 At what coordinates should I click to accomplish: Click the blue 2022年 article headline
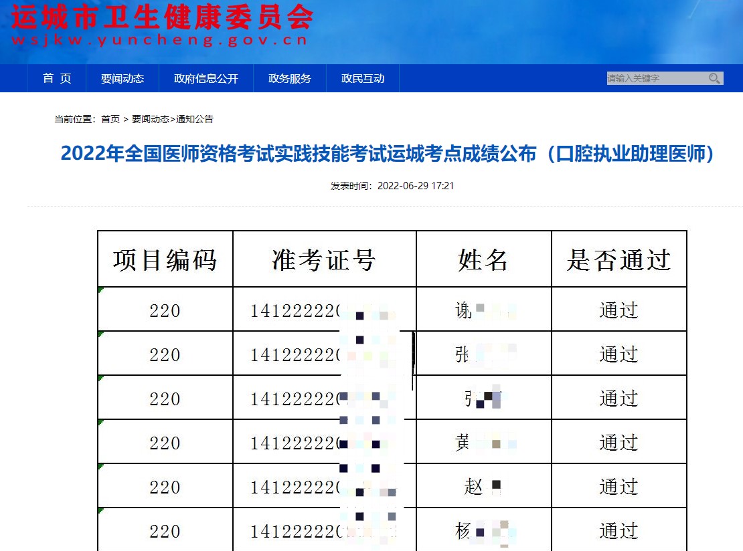pyautogui.click(x=388, y=154)
